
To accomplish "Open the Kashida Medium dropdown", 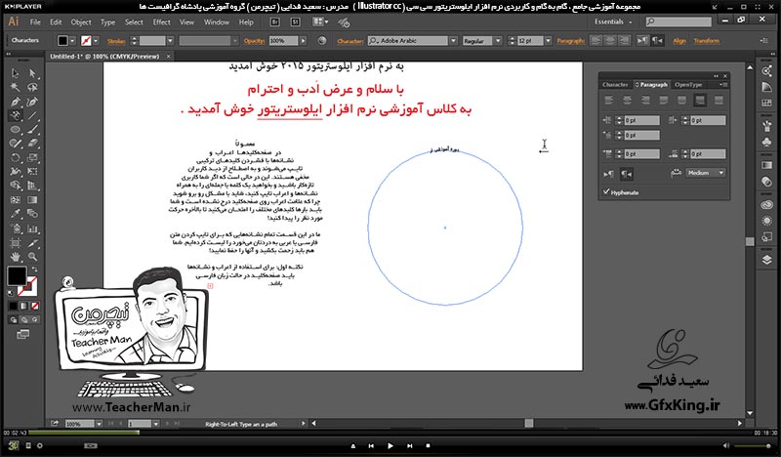I will (706, 173).
